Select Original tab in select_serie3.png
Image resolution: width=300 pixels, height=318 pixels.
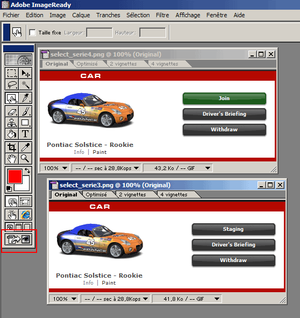point(66,195)
